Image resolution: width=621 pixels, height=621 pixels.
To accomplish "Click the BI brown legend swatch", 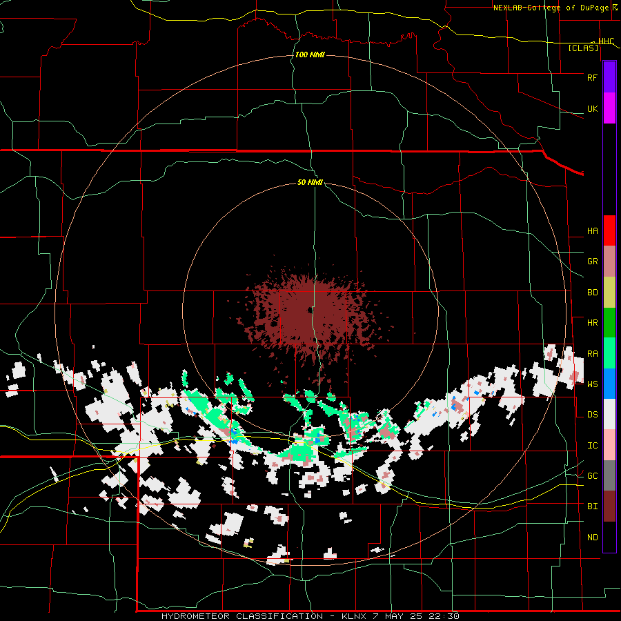I will (609, 506).
